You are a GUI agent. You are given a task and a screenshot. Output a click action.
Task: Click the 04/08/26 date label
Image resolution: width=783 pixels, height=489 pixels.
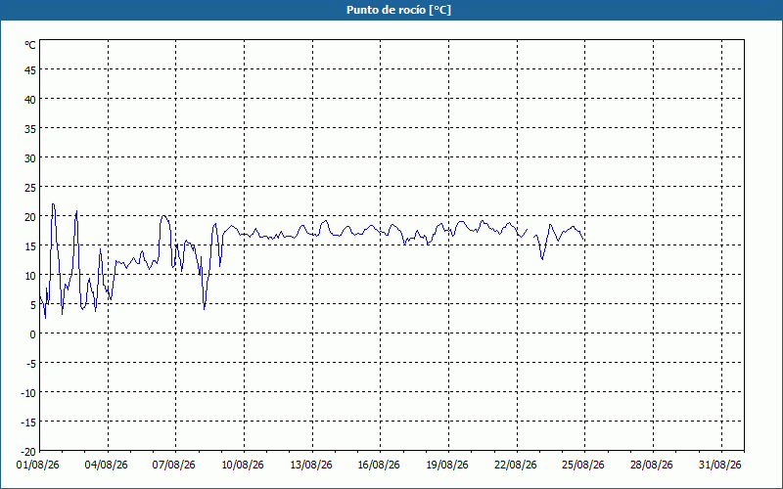[106, 466]
